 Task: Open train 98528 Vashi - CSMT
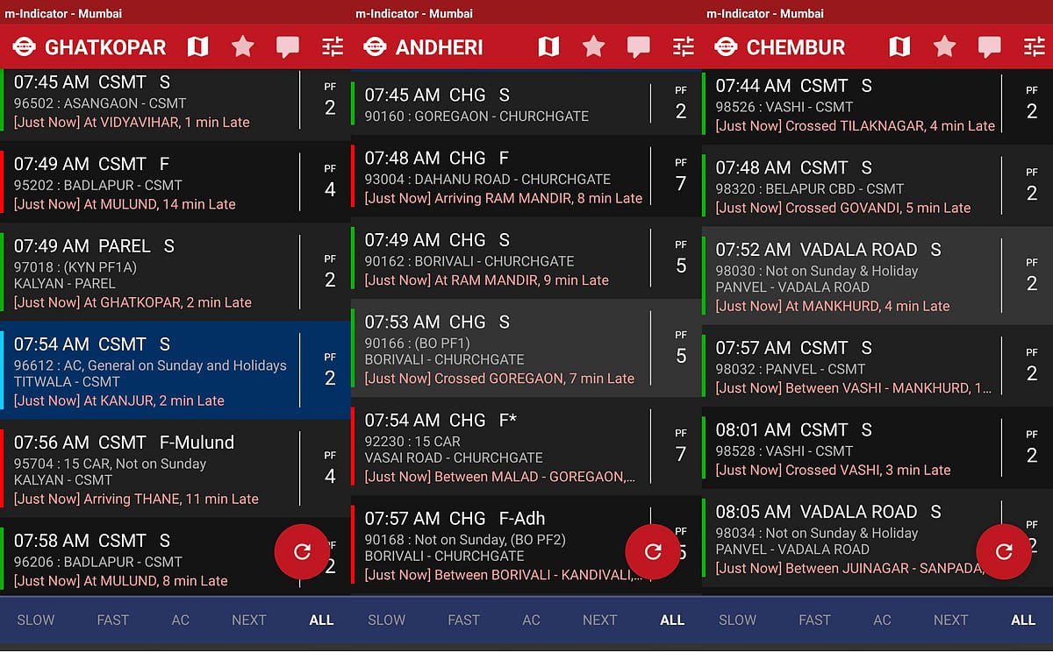877,449
